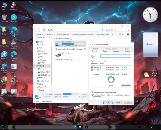Click the change view icon in Explorer
This screenshot has height=130, width=161.
120,34
